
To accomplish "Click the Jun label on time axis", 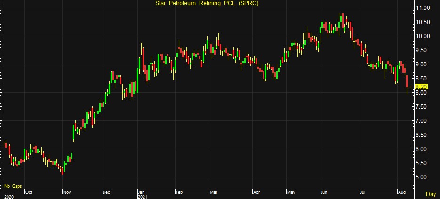I will click(x=324, y=192).
